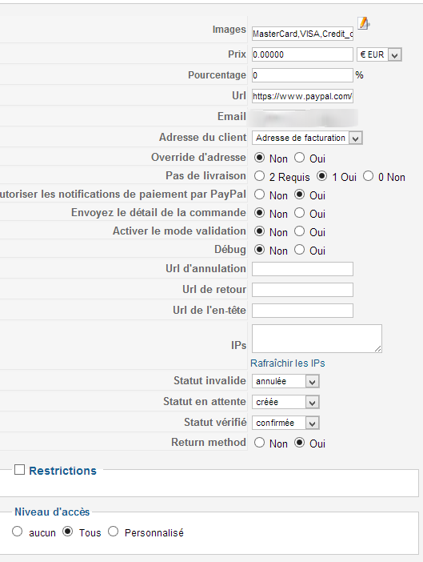Expand the Adresse du client dropdown
This screenshot has width=423, height=562.
pyautogui.click(x=307, y=138)
